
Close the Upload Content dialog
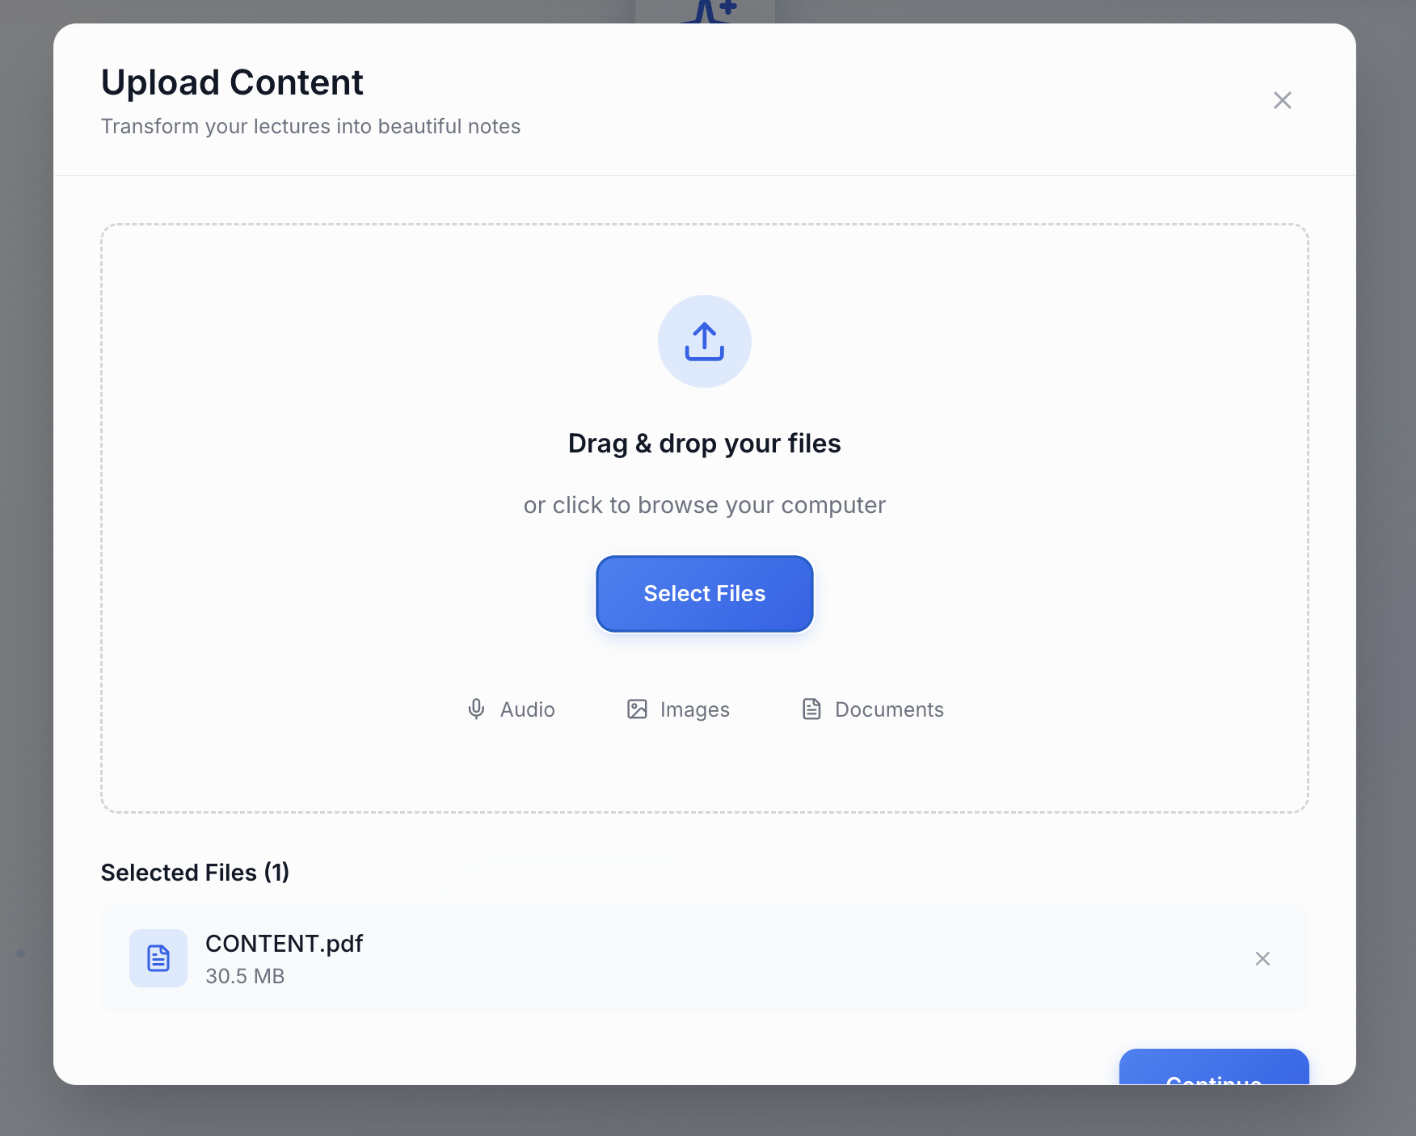point(1282,100)
